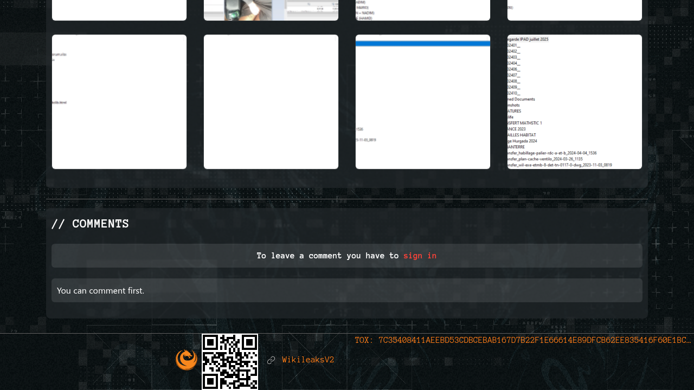
Task: Open top-row thumbnail with ADM text lines
Action: point(423,10)
